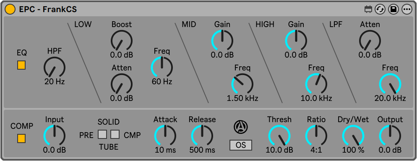
Task: Click the LOW Freq knob at 60 Hz
Action: tap(162, 67)
